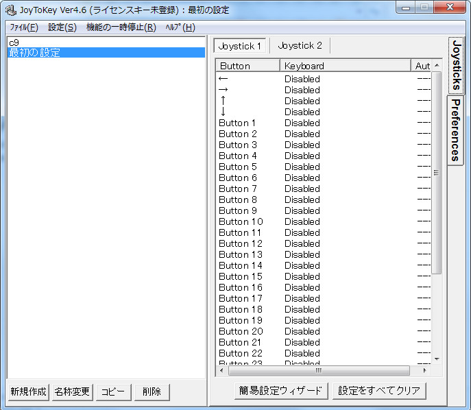Click 設定をすべてクリア button

[x=379, y=391]
